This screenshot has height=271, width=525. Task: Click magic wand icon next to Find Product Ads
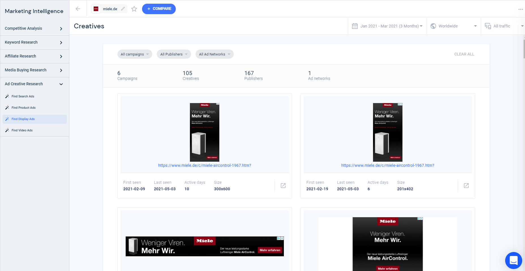7,108
